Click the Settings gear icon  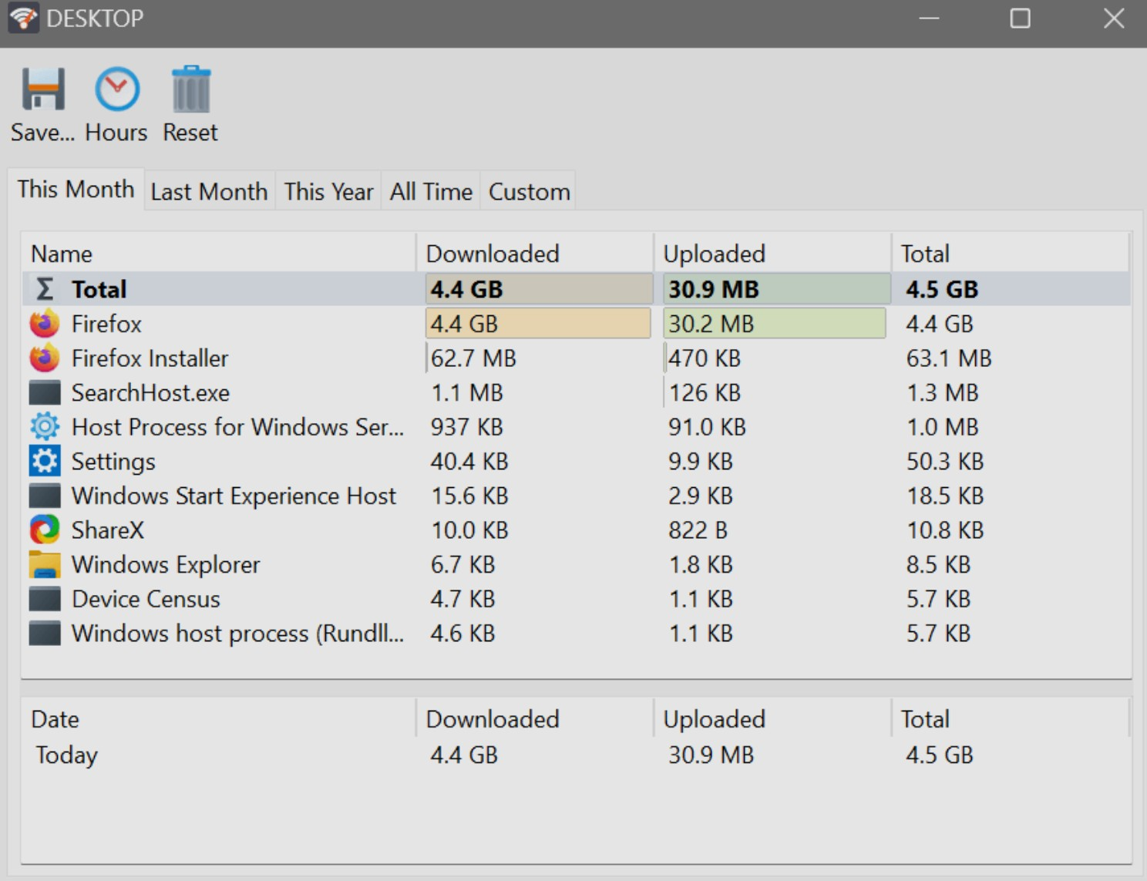pos(45,461)
